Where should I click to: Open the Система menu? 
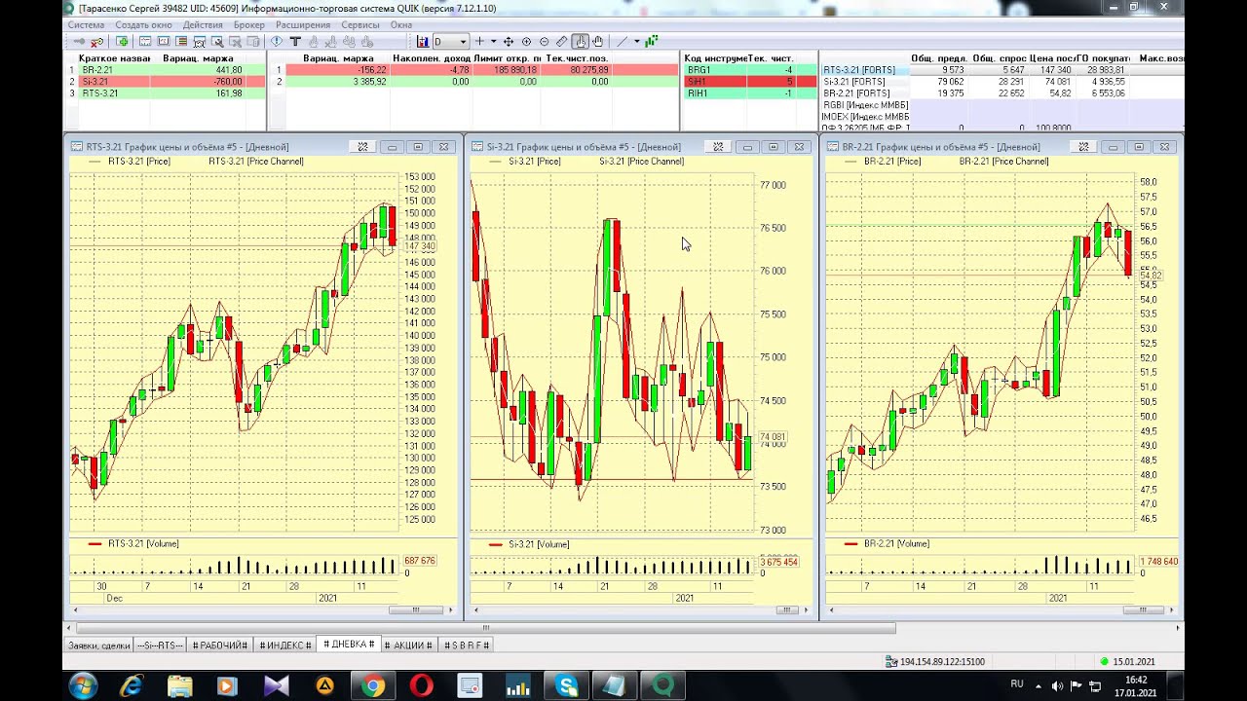coord(86,24)
